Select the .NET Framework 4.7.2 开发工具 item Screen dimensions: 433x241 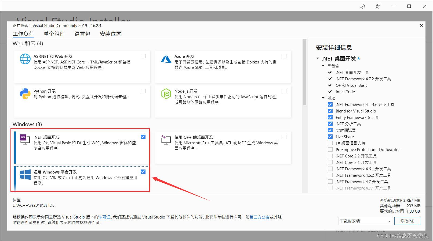point(363,79)
